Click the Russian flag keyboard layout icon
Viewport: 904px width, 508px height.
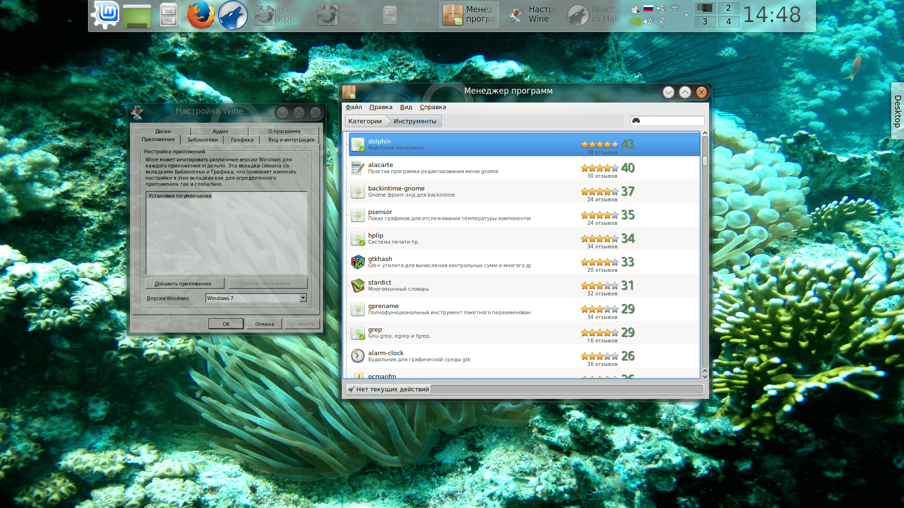point(648,8)
